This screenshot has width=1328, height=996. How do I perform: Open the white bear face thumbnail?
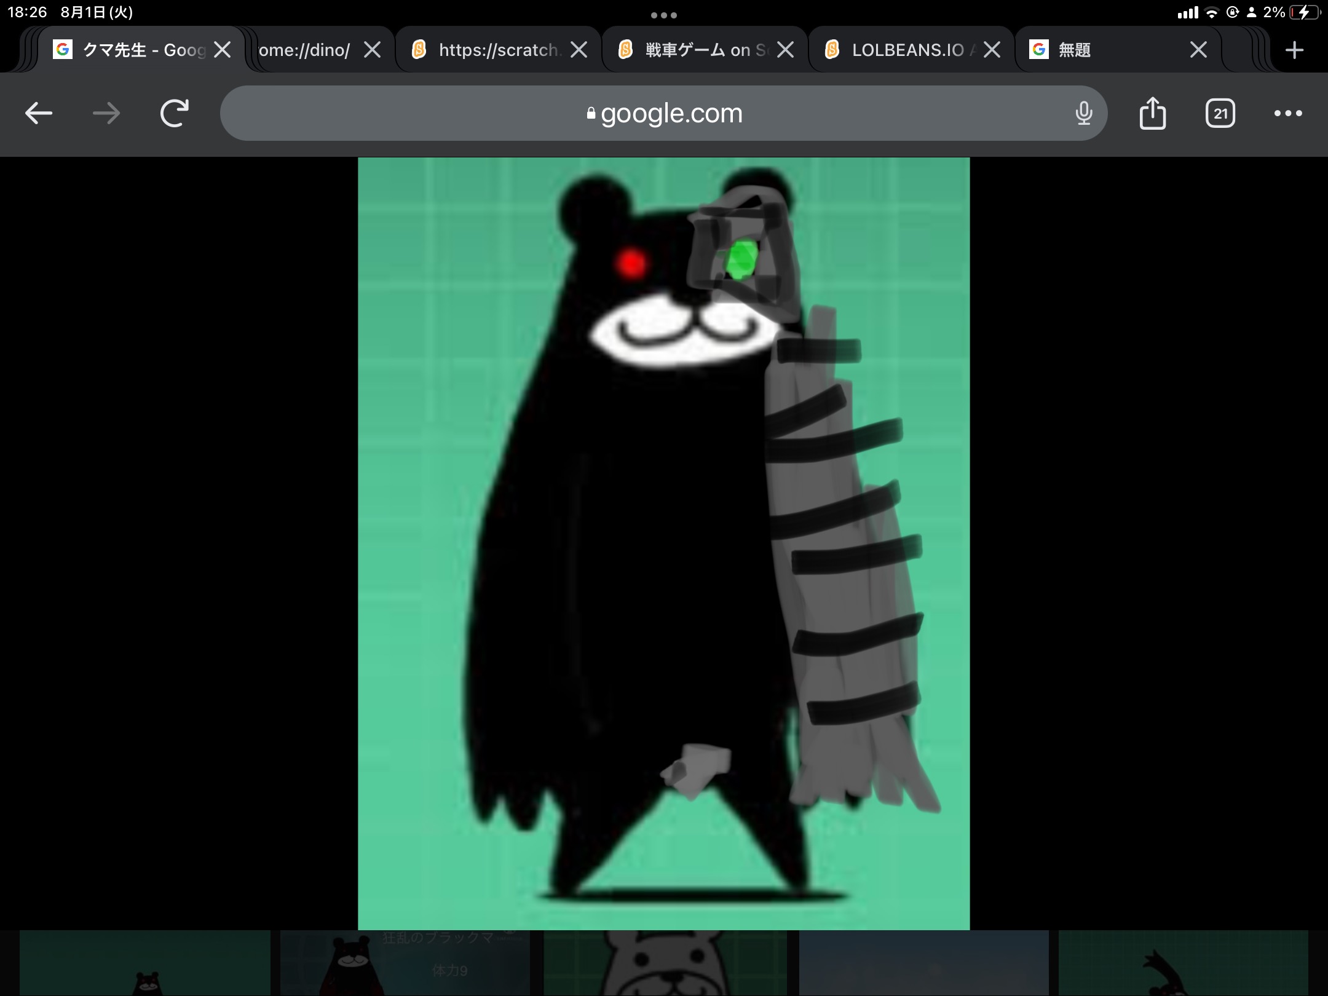tap(665, 962)
